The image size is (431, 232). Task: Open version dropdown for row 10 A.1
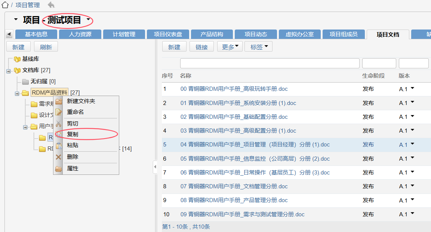tap(412, 213)
